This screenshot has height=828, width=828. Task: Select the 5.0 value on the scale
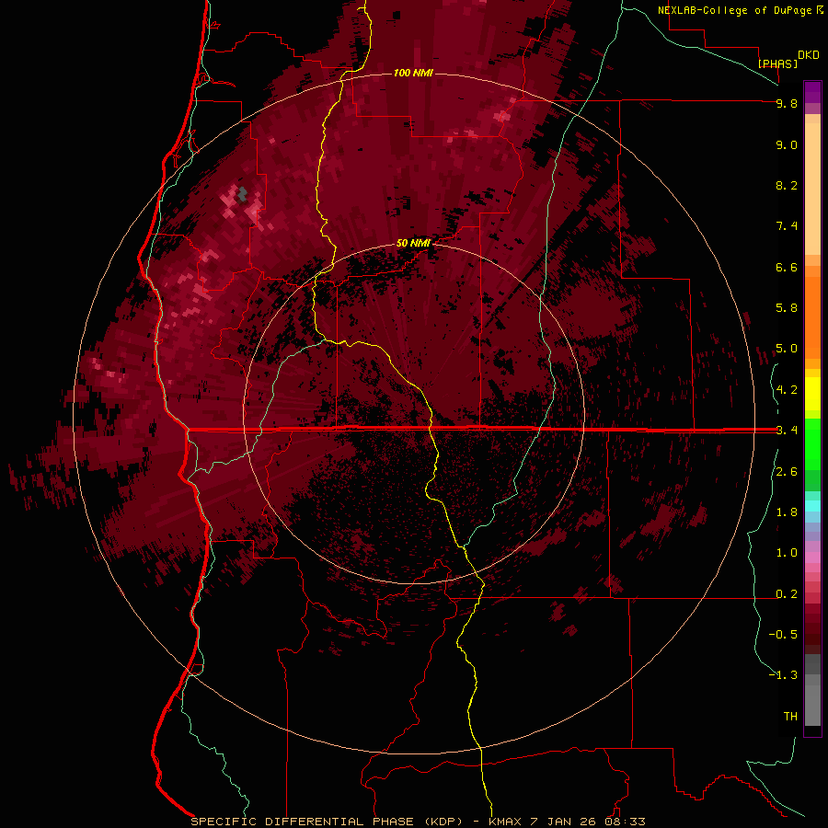click(787, 349)
